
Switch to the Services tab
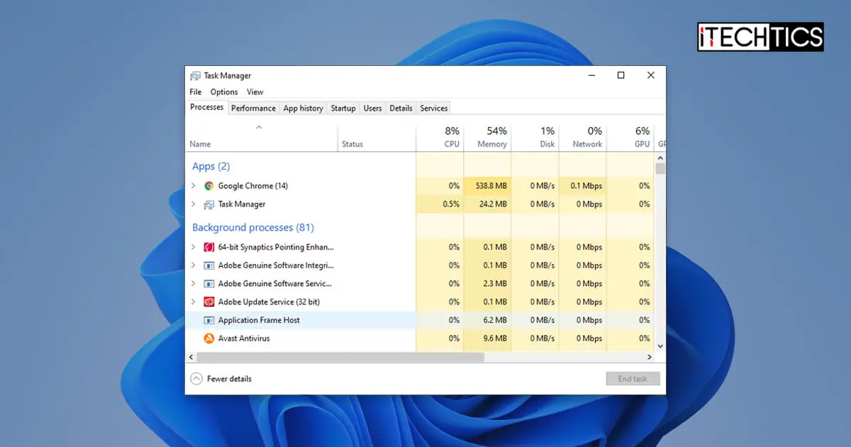coord(434,109)
